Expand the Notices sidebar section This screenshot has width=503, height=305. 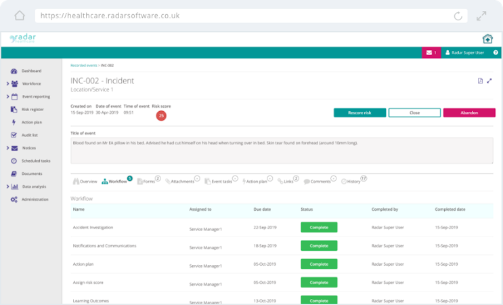pyautogui.click(x=7, y=148)
